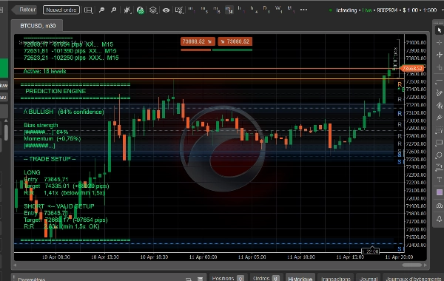Switch to the W1 weekly timeframe

(x=278, y=9)
